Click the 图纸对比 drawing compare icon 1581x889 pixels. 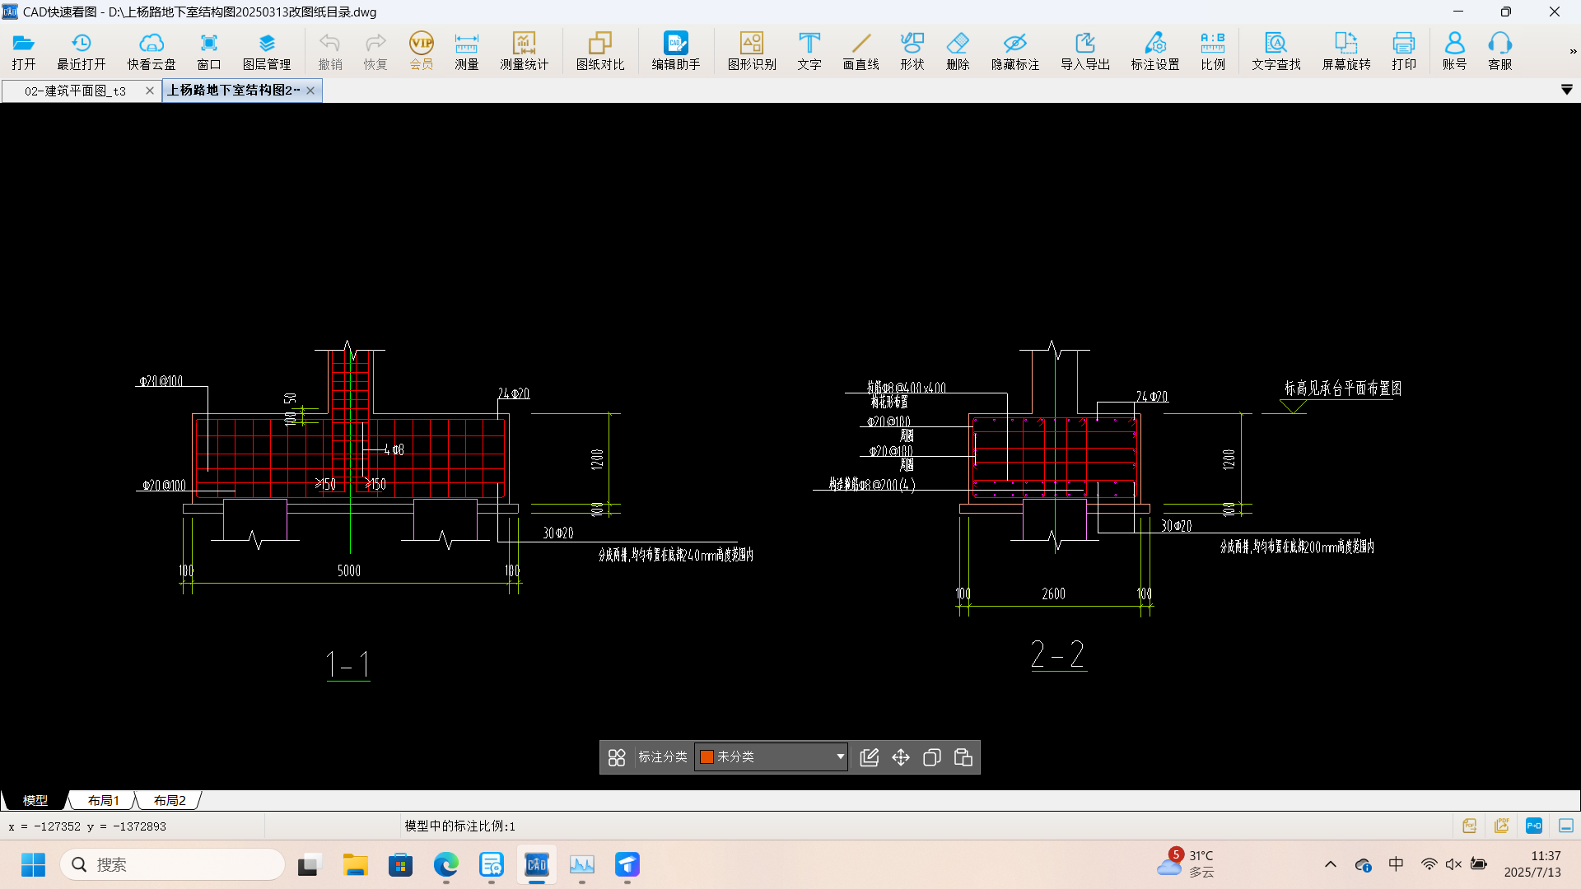point(599,51)
